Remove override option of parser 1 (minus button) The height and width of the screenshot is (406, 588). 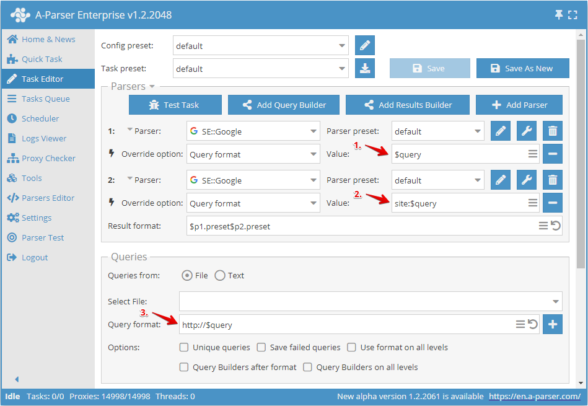pyautogui.click(x=553, y=154)
